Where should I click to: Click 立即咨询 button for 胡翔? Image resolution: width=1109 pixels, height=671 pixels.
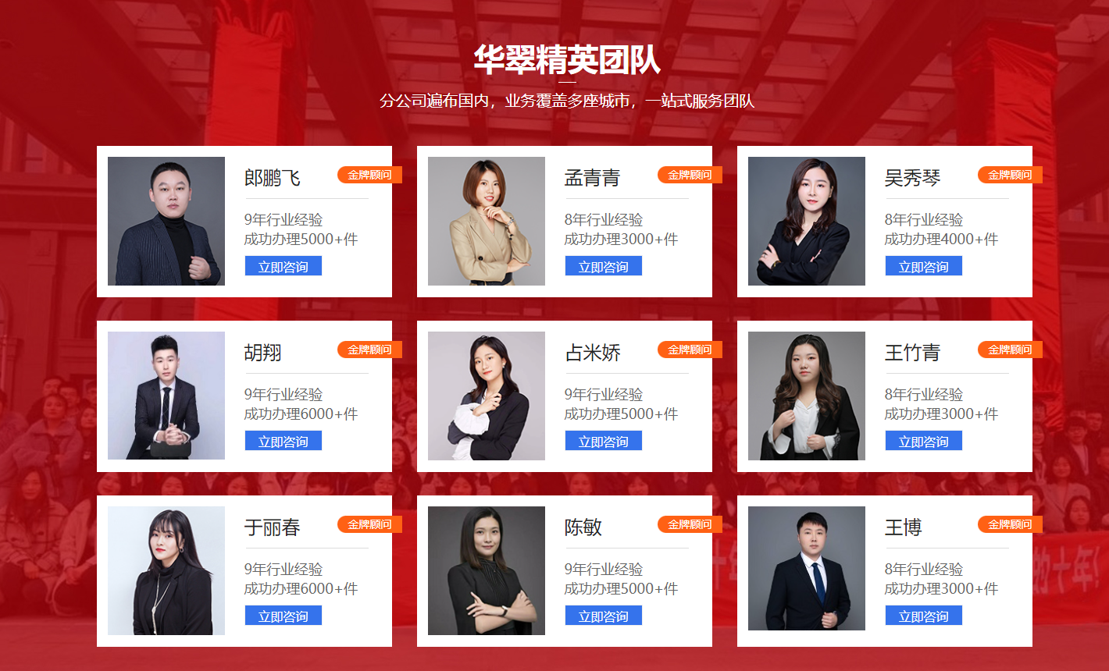283,442
